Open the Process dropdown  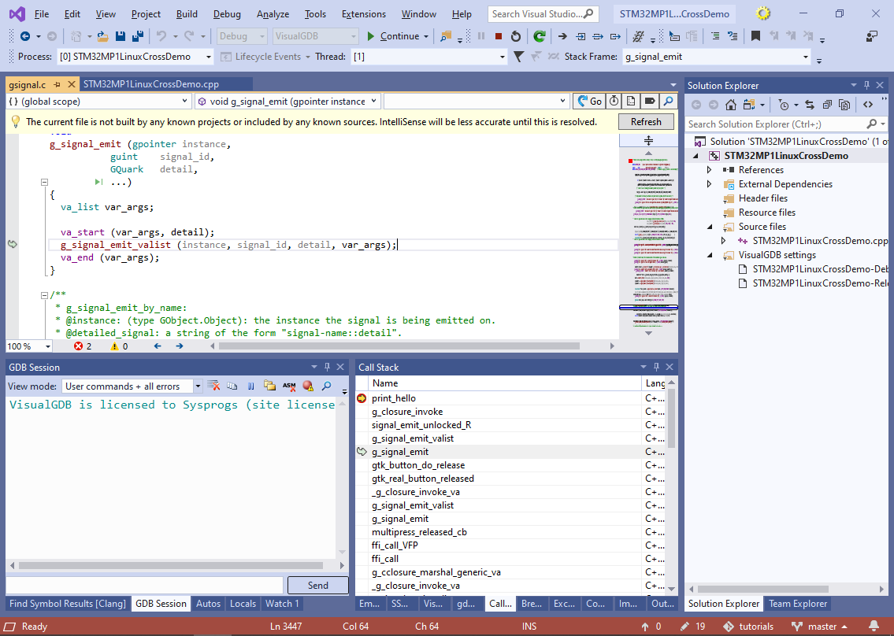coord(209,57)
